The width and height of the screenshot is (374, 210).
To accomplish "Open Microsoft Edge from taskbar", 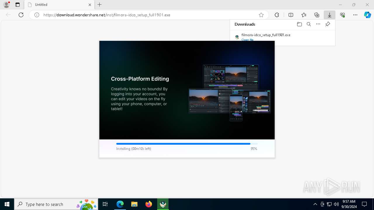I will click(x=120, y=204).
